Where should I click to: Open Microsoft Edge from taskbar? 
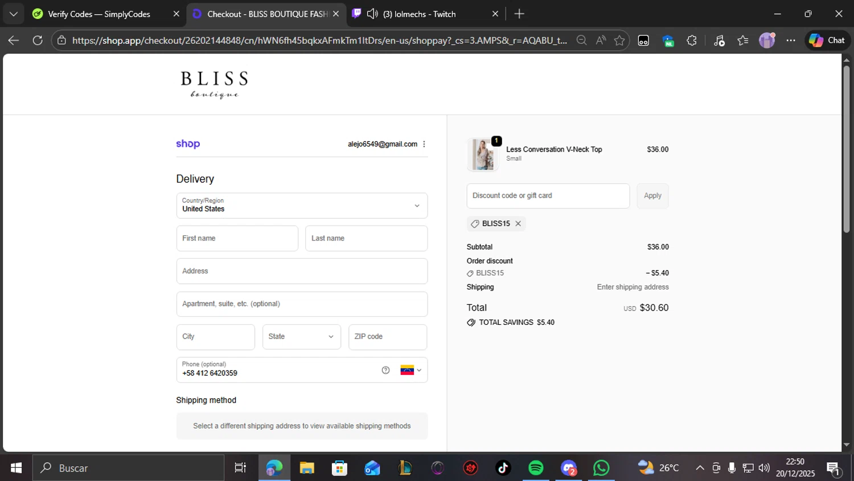[x=274, y=468]
